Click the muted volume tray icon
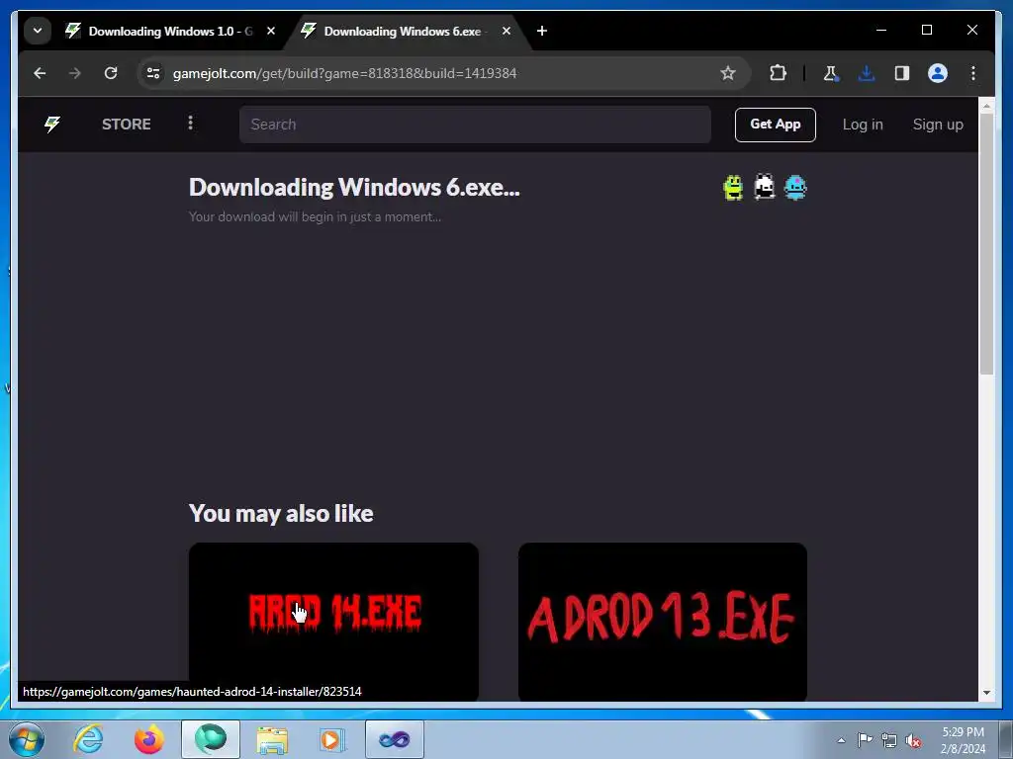Viewport: 1013px width, 759px height. [913, 741]
